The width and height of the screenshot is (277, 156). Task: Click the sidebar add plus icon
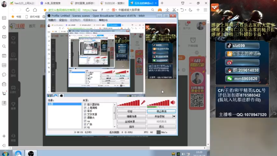point(4,136)
